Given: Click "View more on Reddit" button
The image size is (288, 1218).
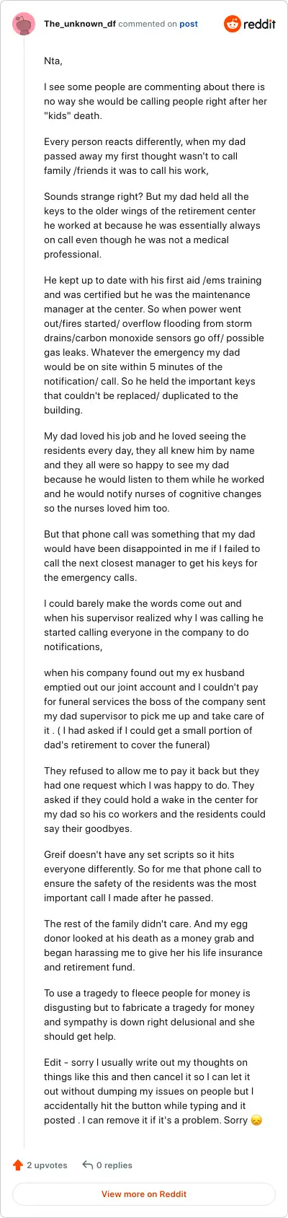Looking at the screenshot, I should tap(144, 1194).
